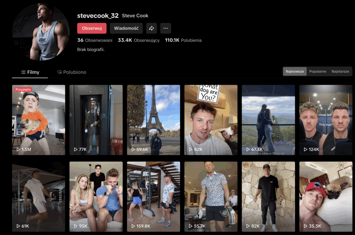Image resolution: width=355 pixels, height=235 pixels.
Task: Open the Polubiono liked tab
Action: (x=72, y=72)
